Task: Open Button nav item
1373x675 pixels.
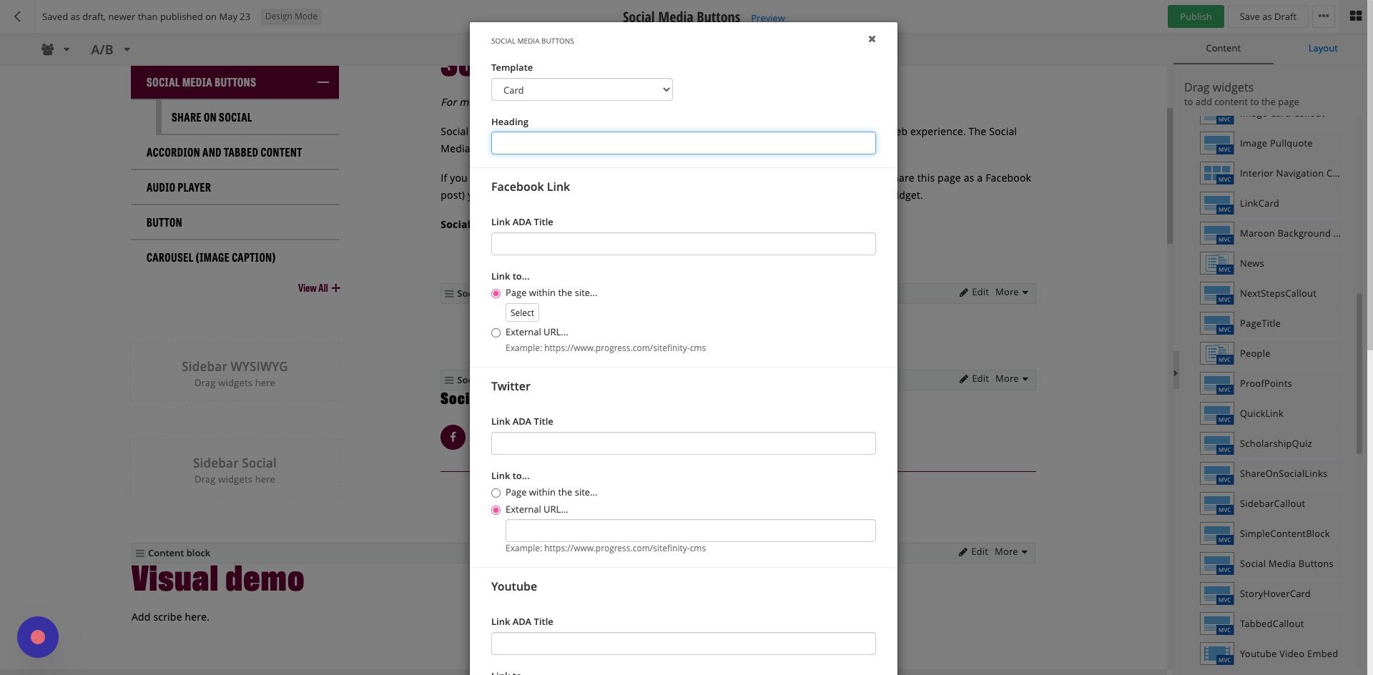Action: [164, 222]
